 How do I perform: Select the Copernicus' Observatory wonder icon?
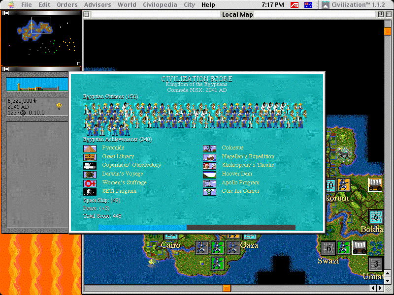[x=90, y=166]
